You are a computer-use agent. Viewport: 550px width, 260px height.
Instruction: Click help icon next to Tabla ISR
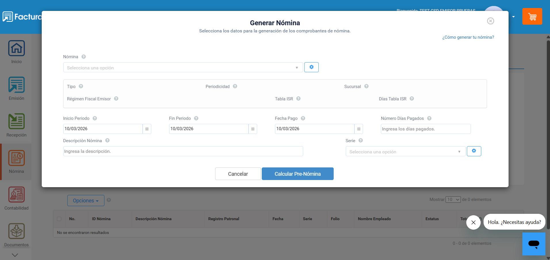298,99
